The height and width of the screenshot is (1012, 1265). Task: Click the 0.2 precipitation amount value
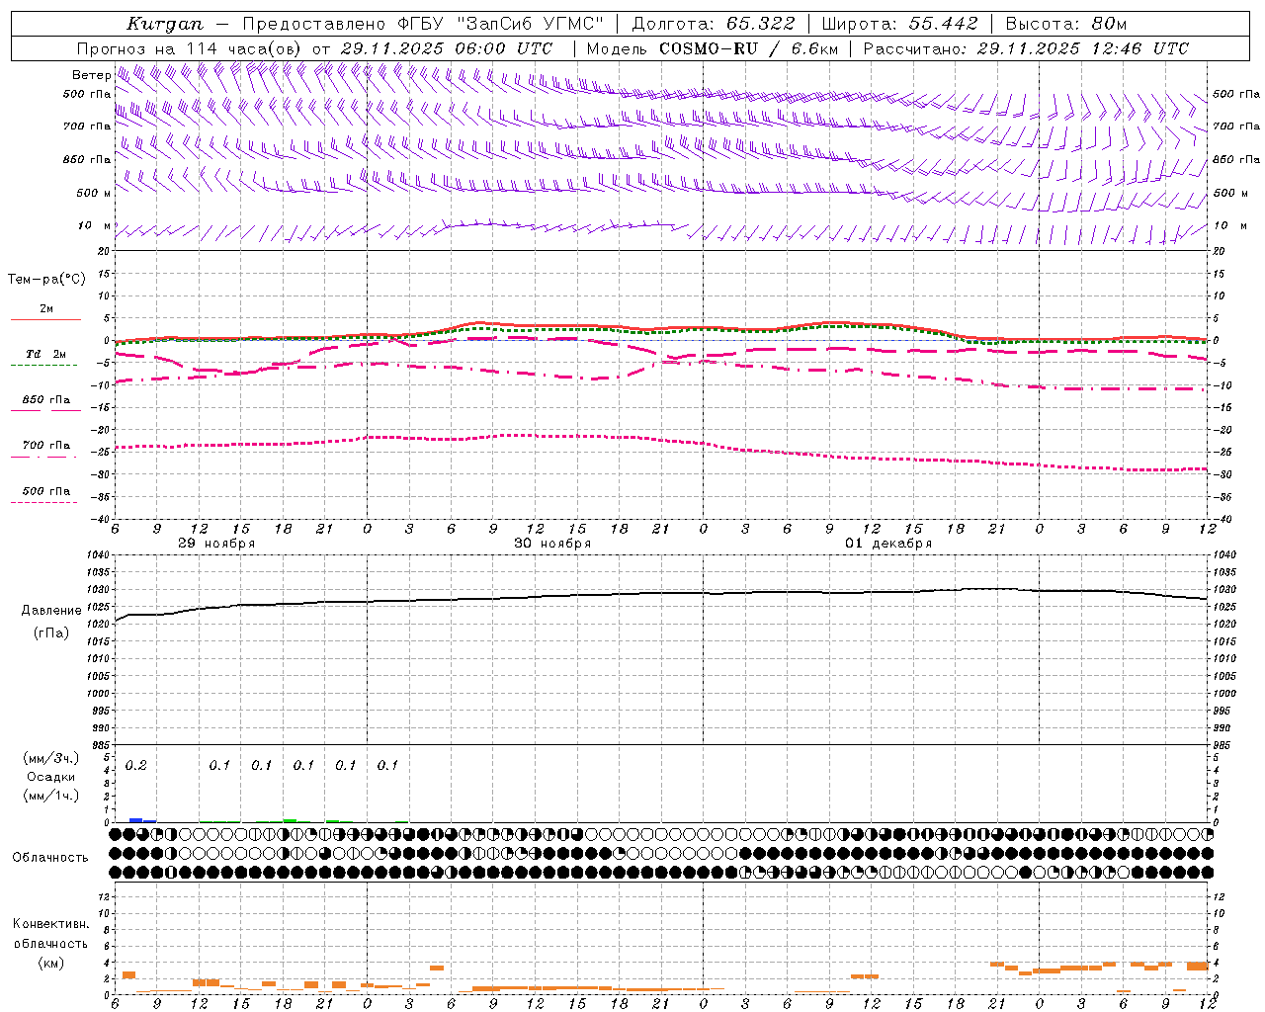(135, 766)
